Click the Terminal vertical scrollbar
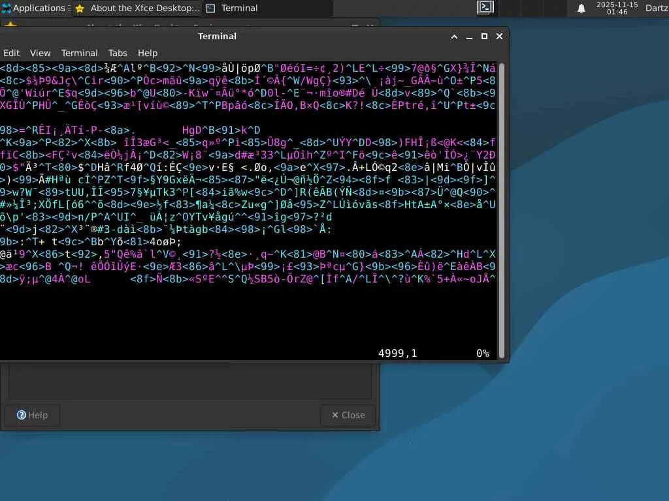Viewport: 669px width, 501px height. pos(502,211)
